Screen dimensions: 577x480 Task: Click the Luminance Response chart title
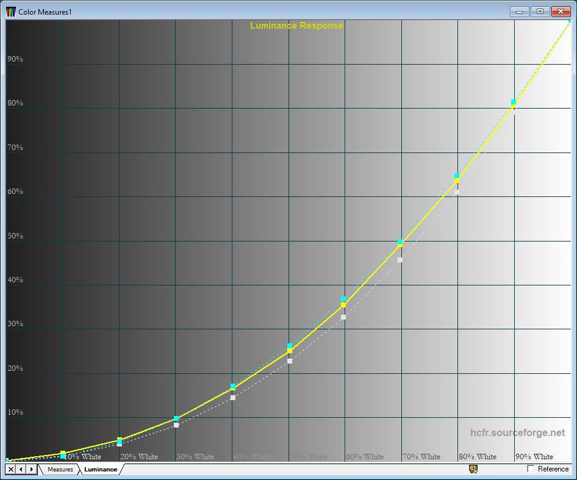tap(296, 26)
